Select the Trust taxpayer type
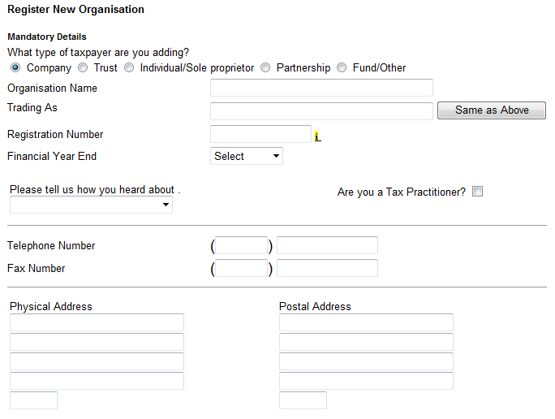Image resolution: width=555 pixels, height=419 pixels. tap(83, 68)
